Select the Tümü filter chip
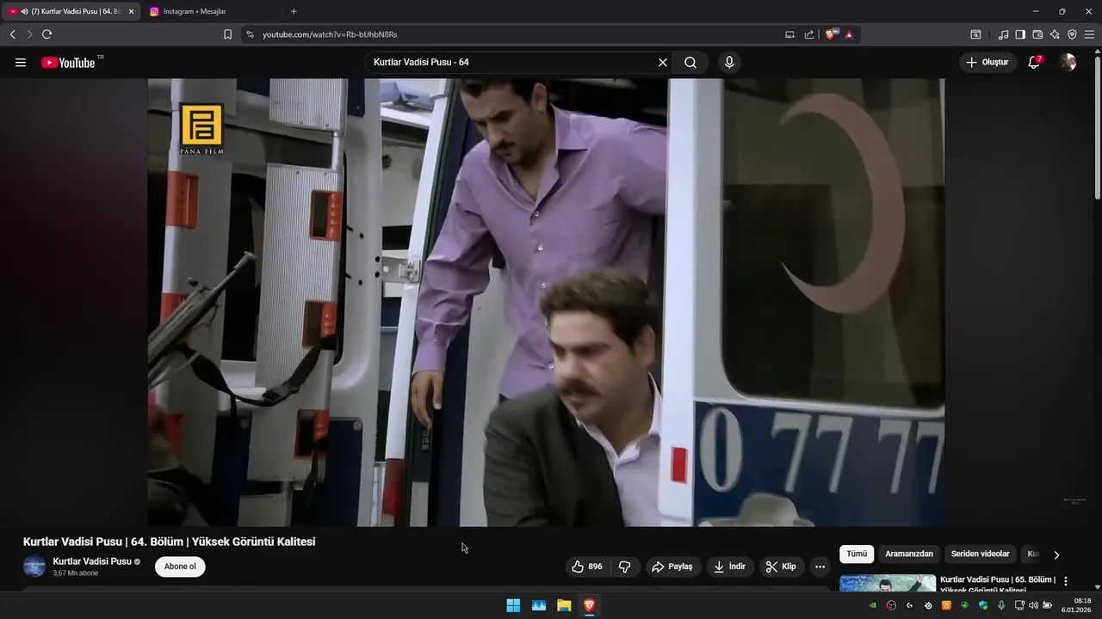This screenshot has width=1102, height=619. 857,554
